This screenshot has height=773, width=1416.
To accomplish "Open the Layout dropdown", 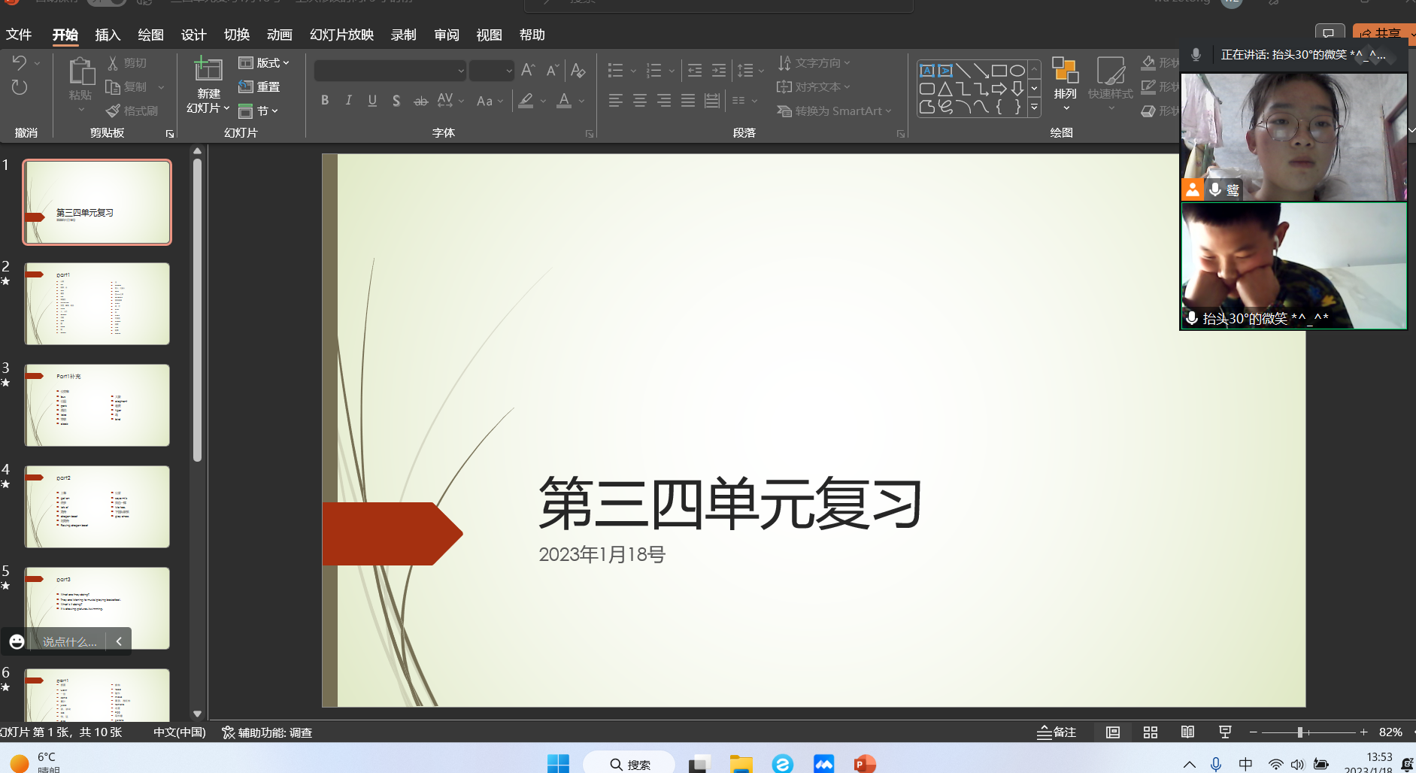I will [264, 63].
